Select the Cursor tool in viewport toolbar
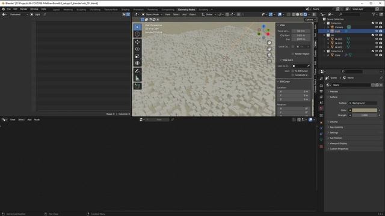 137,34
